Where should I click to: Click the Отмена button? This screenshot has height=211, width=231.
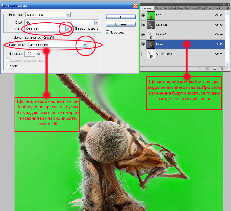point(120,24)
